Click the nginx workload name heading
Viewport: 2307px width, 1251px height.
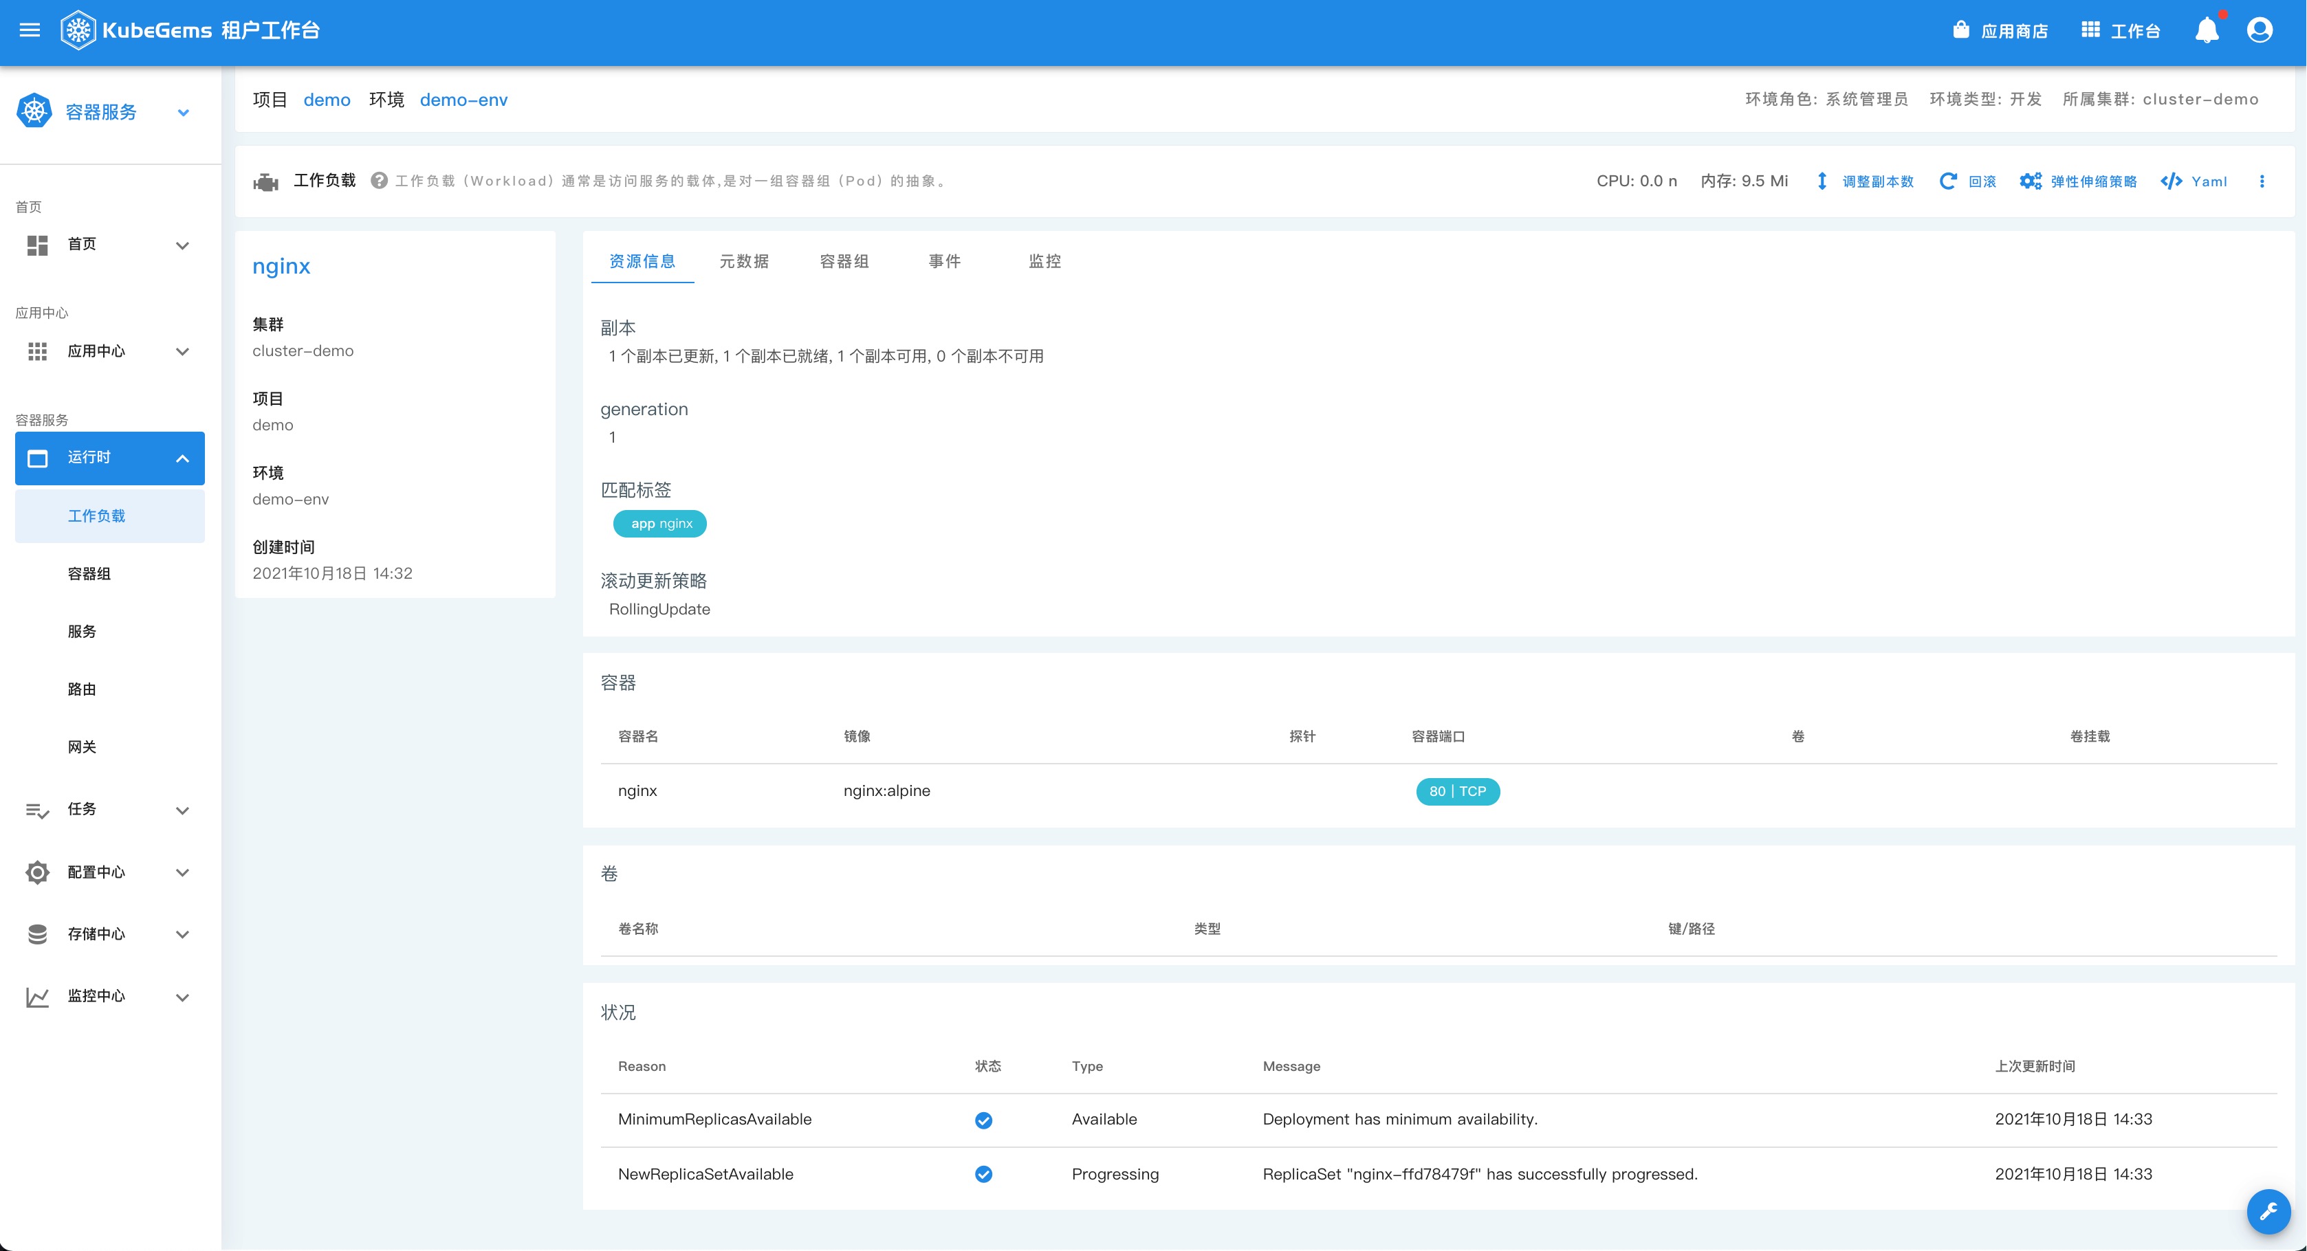point(281,266)
